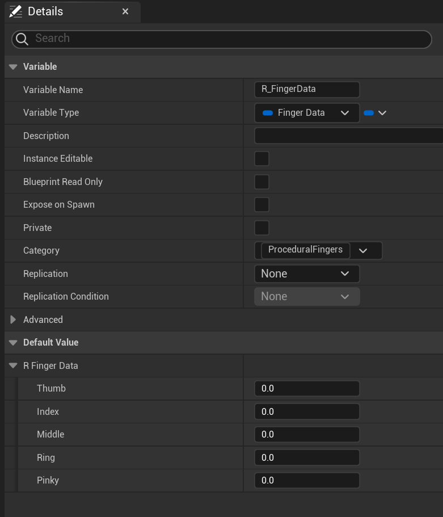Collapse the R Finger Data struct

point(13,366)
